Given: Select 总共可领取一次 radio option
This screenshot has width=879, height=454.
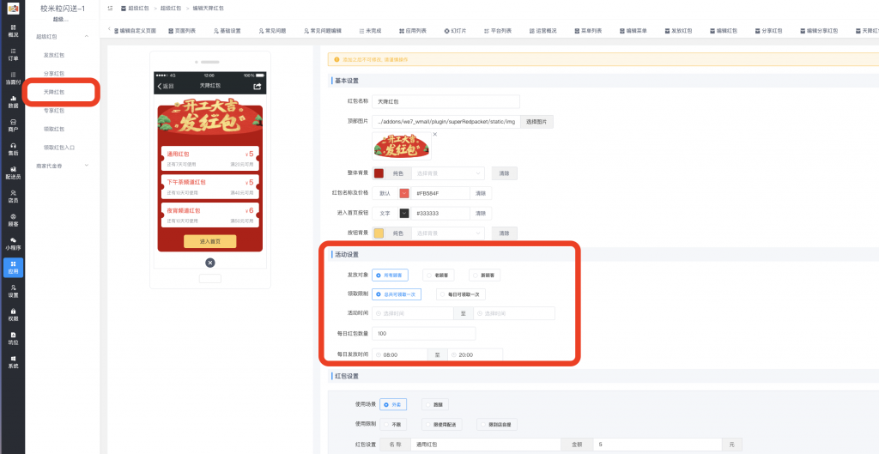Looking at the screenshot, I should [397, 294].
